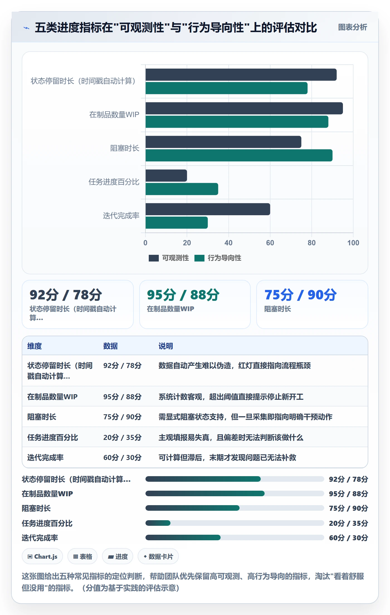Toggle the 行为导向性 legend item
Image resolution: width=390 pixels, height=615 pixels.
pos(218,258)
